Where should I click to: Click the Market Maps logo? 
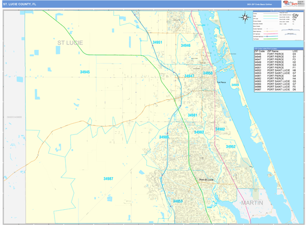click(290, 4)
